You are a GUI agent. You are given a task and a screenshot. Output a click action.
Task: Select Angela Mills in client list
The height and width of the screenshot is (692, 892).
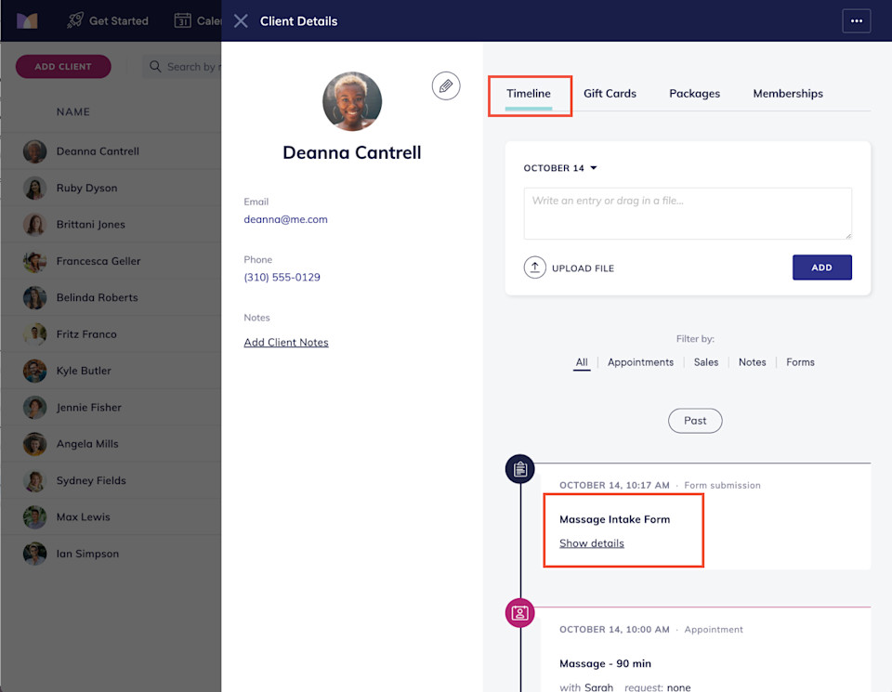pos(111,443)
